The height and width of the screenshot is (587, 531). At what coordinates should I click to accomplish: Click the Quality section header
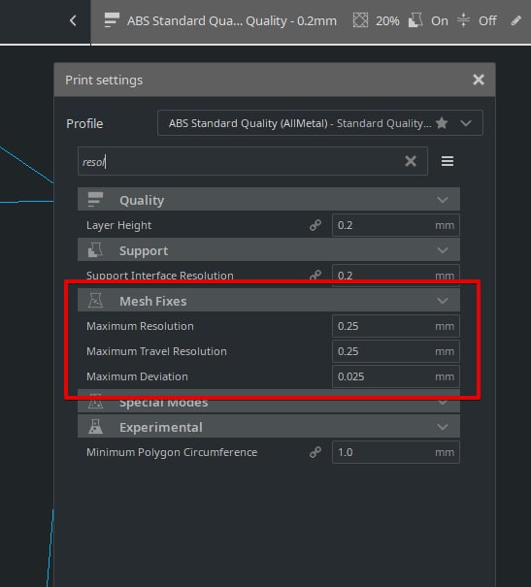(269, 200)
